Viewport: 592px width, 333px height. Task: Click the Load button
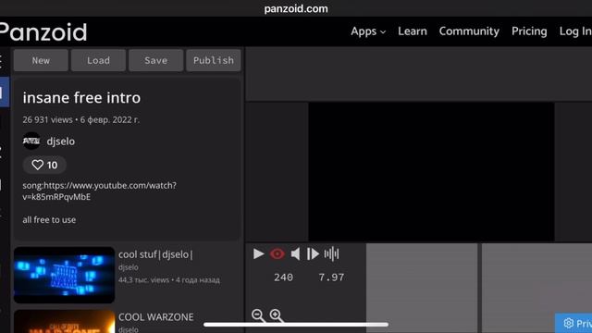tap(98, 60)
